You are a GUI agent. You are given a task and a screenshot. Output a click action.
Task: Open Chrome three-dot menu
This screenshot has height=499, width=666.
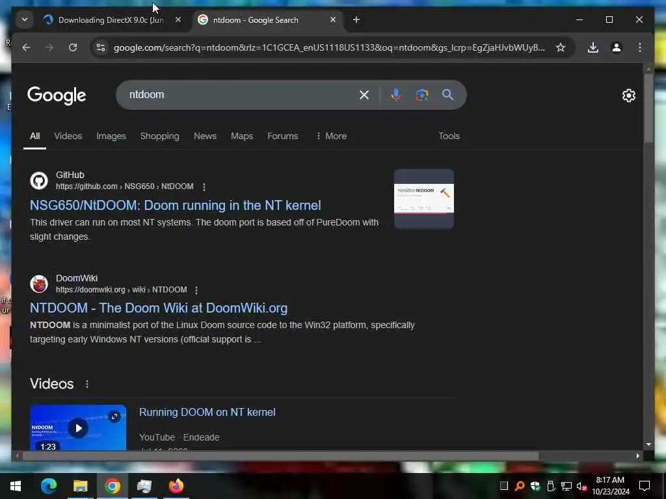coord(640,47)
